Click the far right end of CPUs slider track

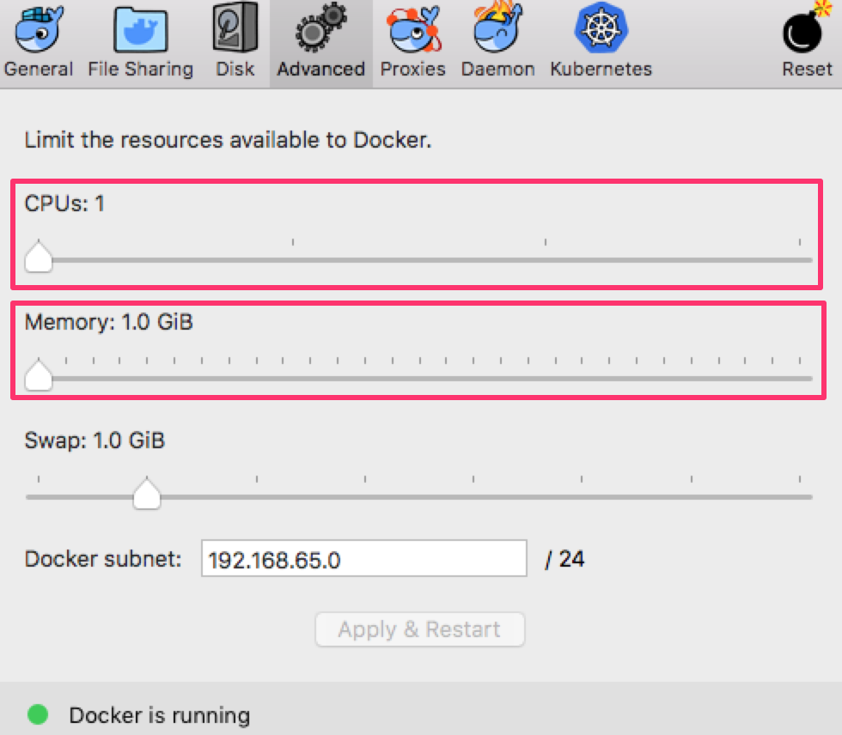(x=809, y=259)
